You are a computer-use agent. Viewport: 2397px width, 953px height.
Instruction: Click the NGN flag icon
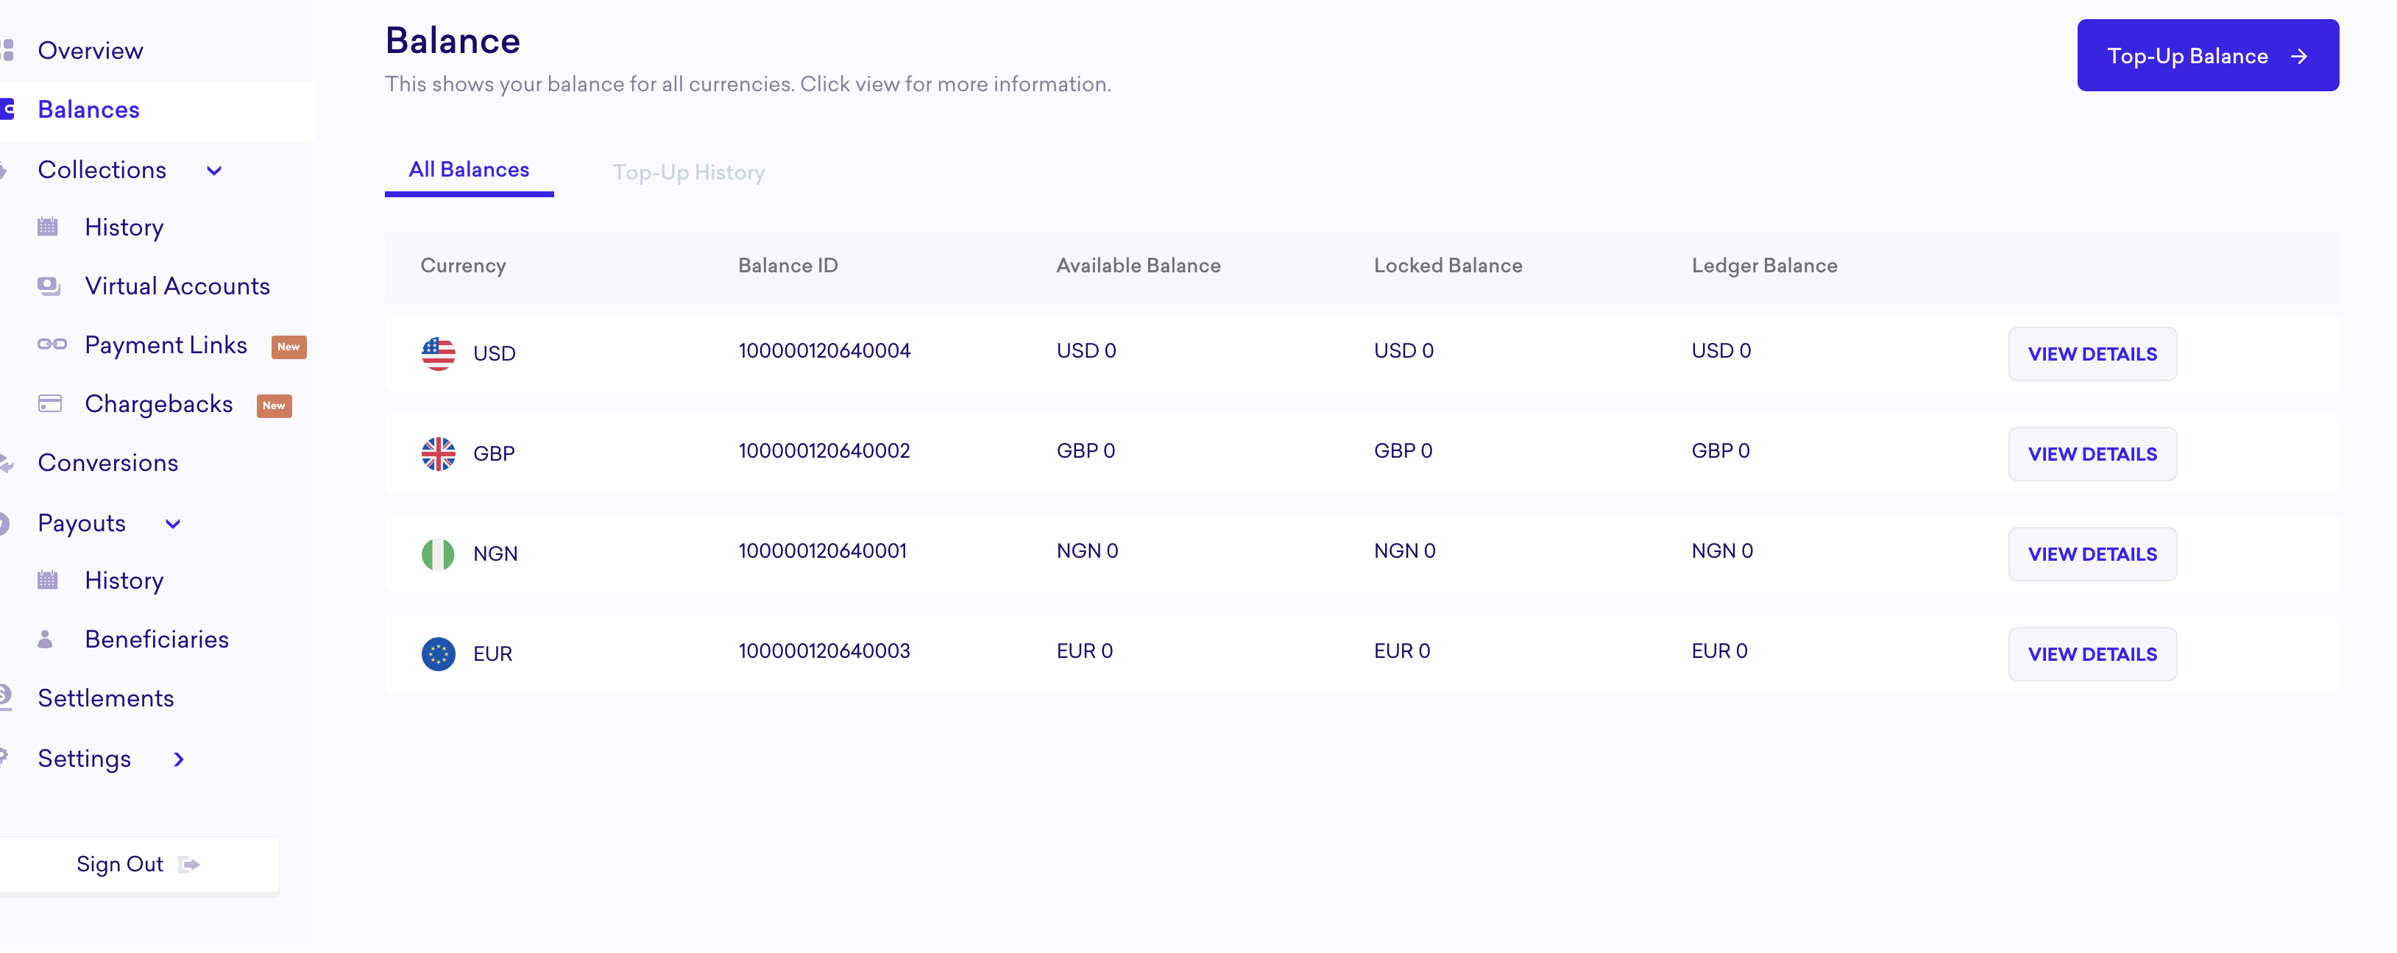[439, 553]
